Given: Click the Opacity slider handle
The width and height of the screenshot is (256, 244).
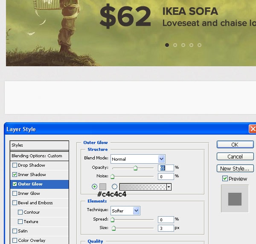Looking at the screenshot, I should (x=135, y=168).
